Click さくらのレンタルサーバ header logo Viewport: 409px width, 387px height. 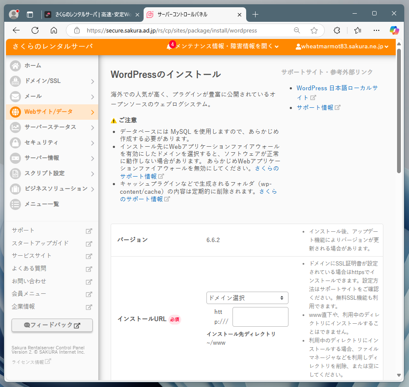click(53, 47)
